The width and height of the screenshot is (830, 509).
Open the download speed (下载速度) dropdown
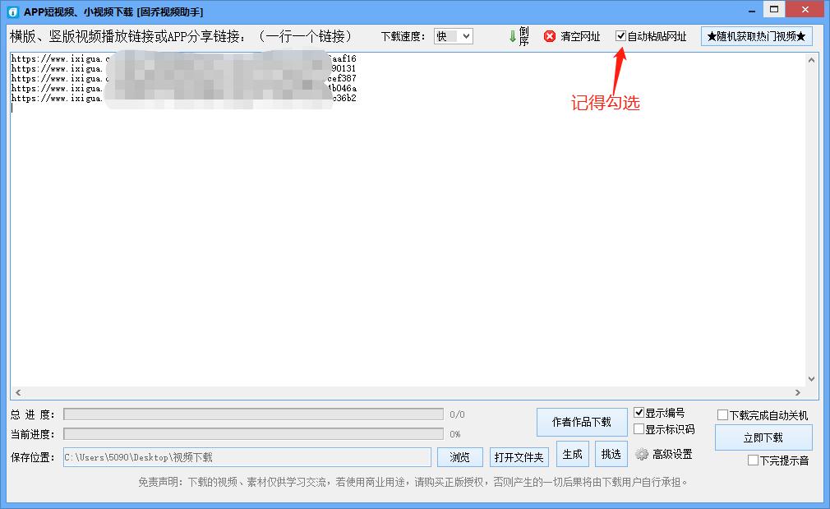(x=465, y=35)
